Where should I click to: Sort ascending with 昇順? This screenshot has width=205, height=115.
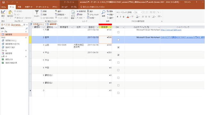44,11
